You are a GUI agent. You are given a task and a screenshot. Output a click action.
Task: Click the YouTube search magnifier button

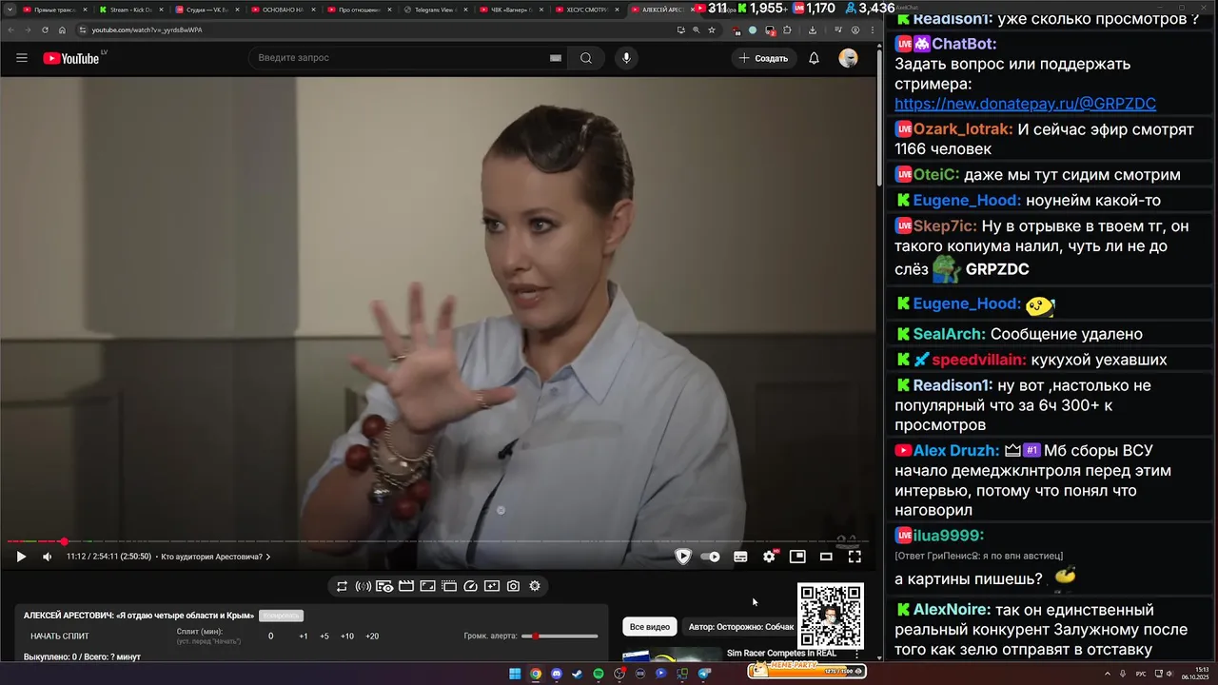[586, 58]
